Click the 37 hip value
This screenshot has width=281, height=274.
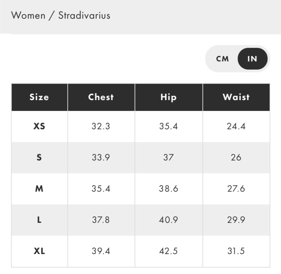click(169, 157)
